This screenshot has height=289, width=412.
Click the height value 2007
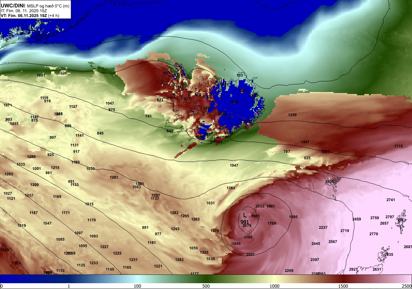250,255
